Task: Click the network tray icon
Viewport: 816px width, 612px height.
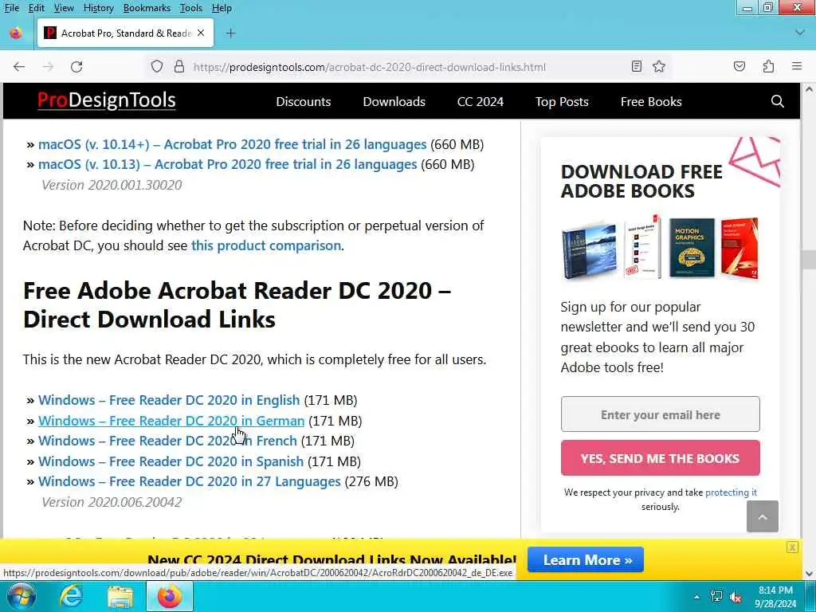Action: click(x=716, y=596)
